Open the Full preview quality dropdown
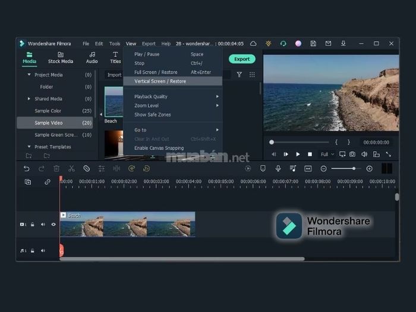The image size is (416, 312). click(327, 154)
